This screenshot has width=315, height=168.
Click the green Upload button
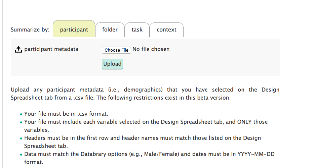tap(112, 64)
